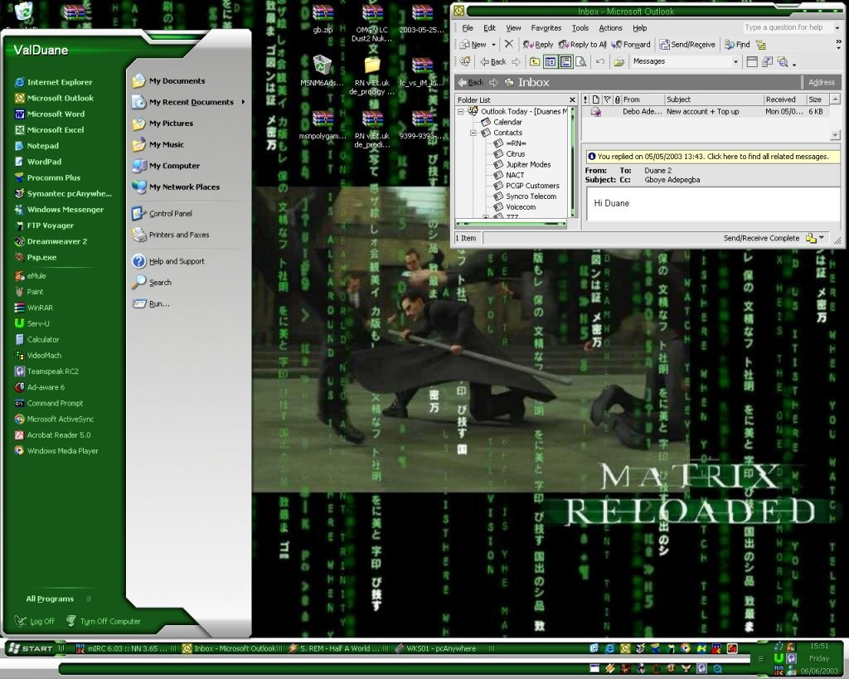
Task: Sort messages by Subject column header
Action: 714,99
